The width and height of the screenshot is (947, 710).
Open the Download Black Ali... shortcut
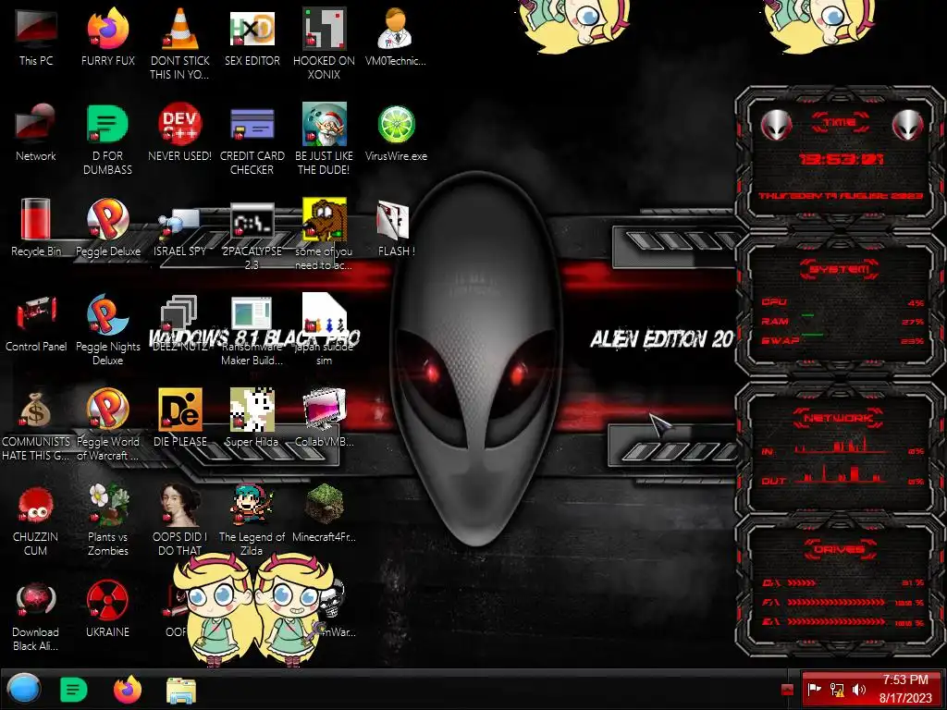36,615
